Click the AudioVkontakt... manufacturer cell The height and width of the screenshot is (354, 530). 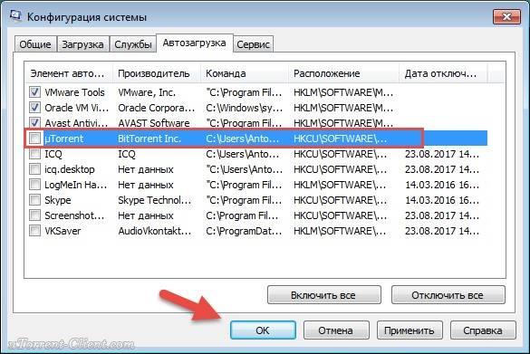click(155, 231)
